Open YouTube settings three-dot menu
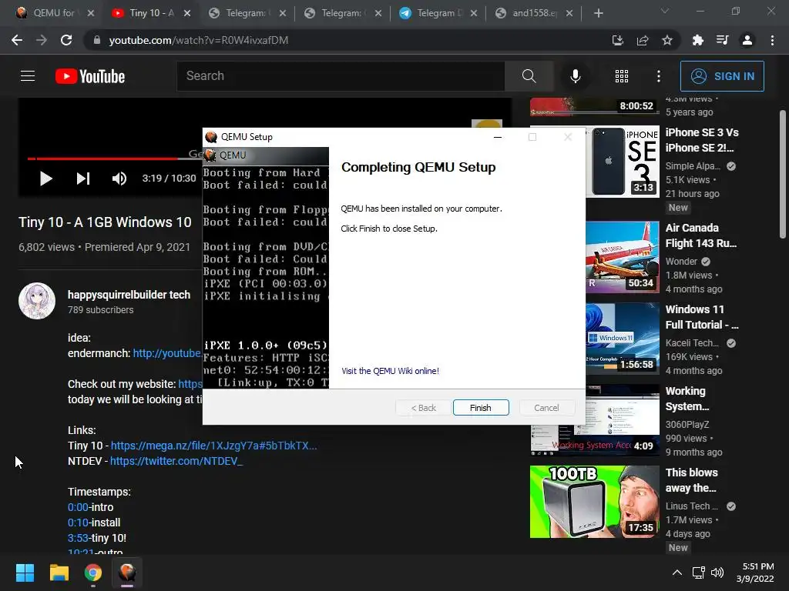789x591 pixels. pos(659,76)
